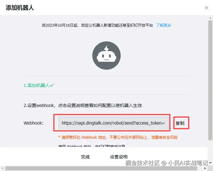Click the red Webhook security warning text

[118, 137]
